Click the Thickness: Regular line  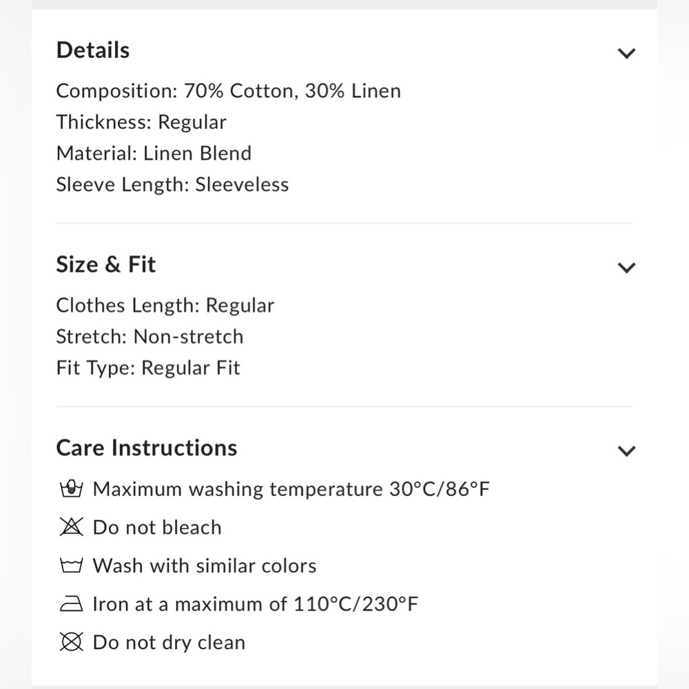tap(141, 122)
